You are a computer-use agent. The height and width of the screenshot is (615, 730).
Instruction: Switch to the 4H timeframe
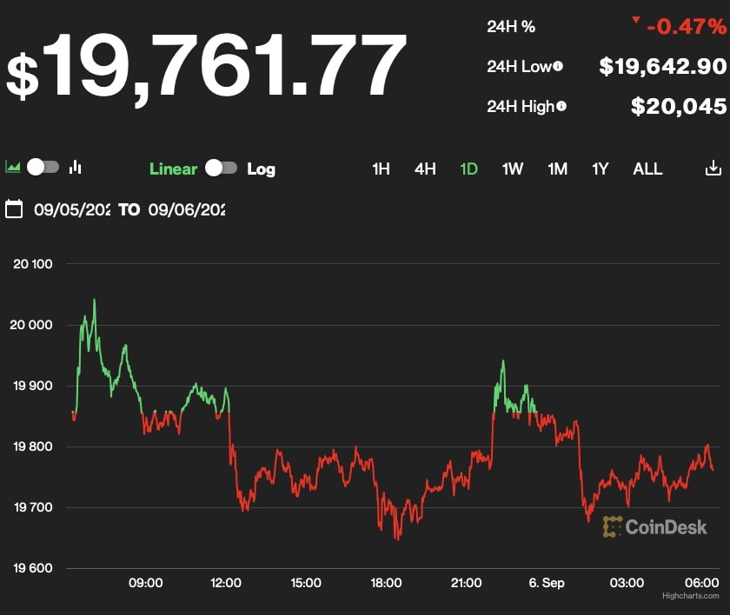[425, 169]
